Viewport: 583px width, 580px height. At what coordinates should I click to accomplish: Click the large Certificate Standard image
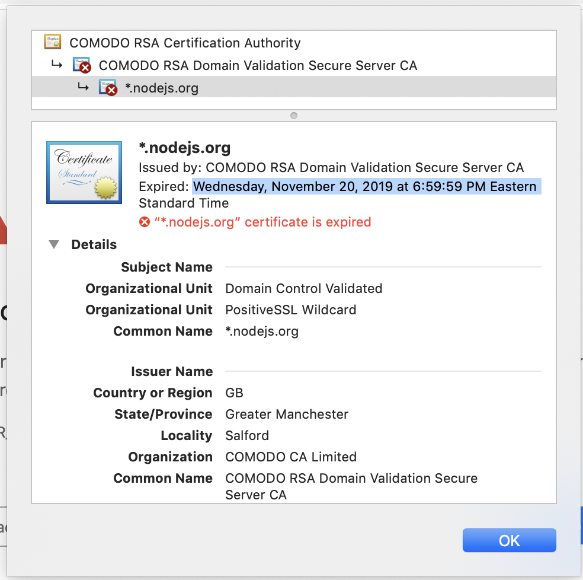click(x=84, y=173)
